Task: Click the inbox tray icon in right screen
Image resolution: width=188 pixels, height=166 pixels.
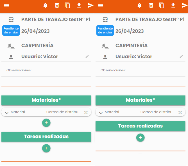Action: pyautogui.click(x=105, y=20)
